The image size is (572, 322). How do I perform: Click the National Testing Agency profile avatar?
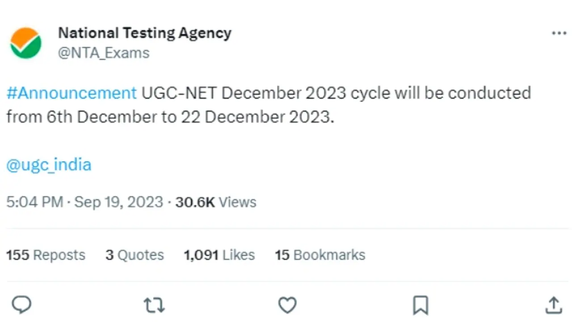coord(25,42)
